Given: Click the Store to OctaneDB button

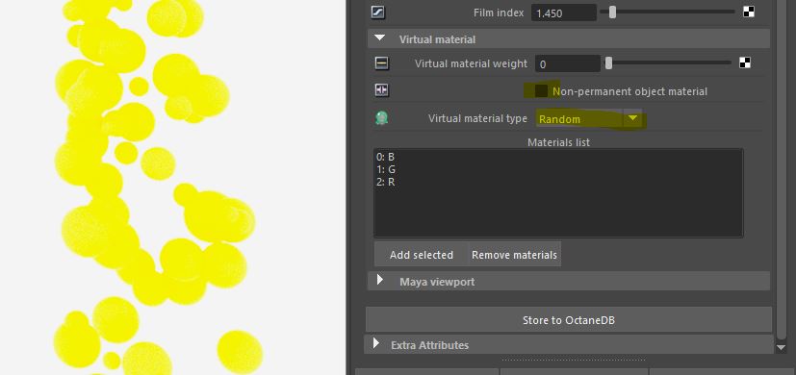Looking at the screenshot, I should click(569, 319).
